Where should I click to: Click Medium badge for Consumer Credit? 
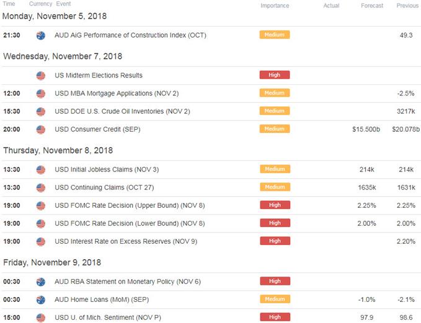point(275,129)
